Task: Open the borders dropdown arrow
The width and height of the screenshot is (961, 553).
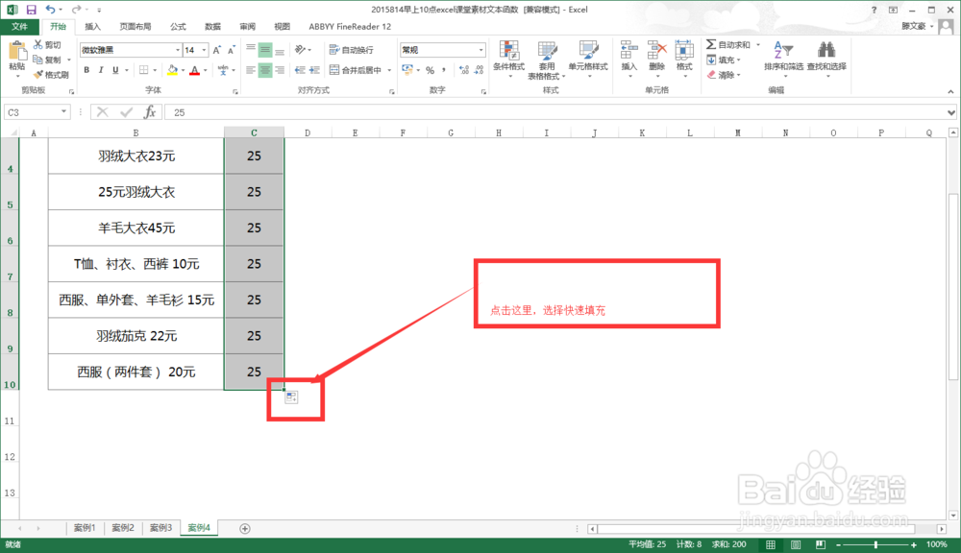Action: [x=155, y=70]
